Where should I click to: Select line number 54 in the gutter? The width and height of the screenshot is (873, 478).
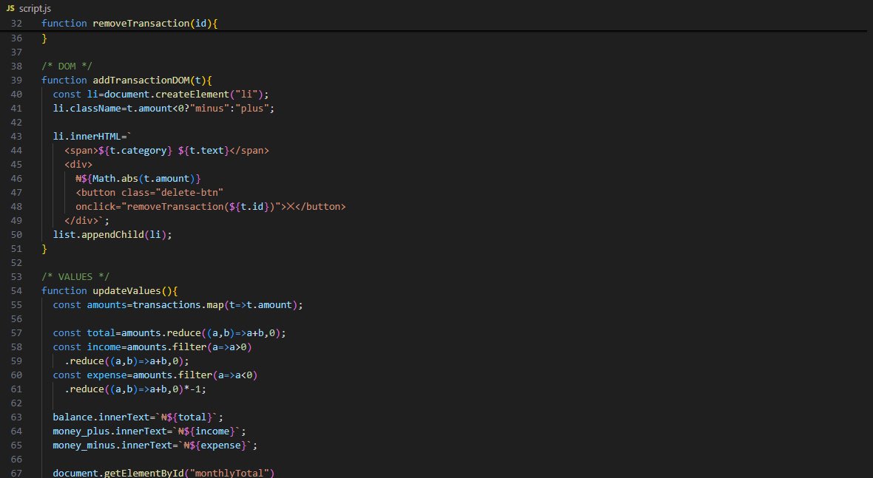17,290
